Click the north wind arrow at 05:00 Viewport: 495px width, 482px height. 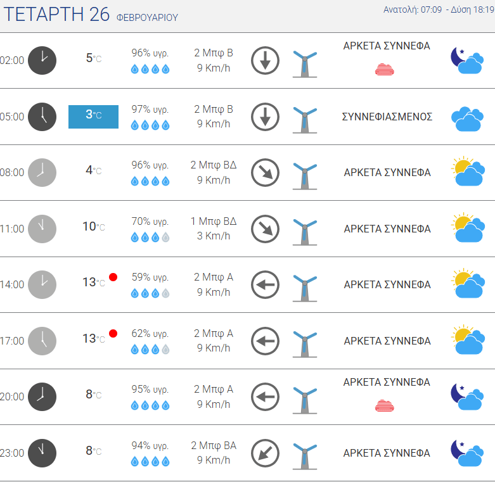(x=265, y=117)
